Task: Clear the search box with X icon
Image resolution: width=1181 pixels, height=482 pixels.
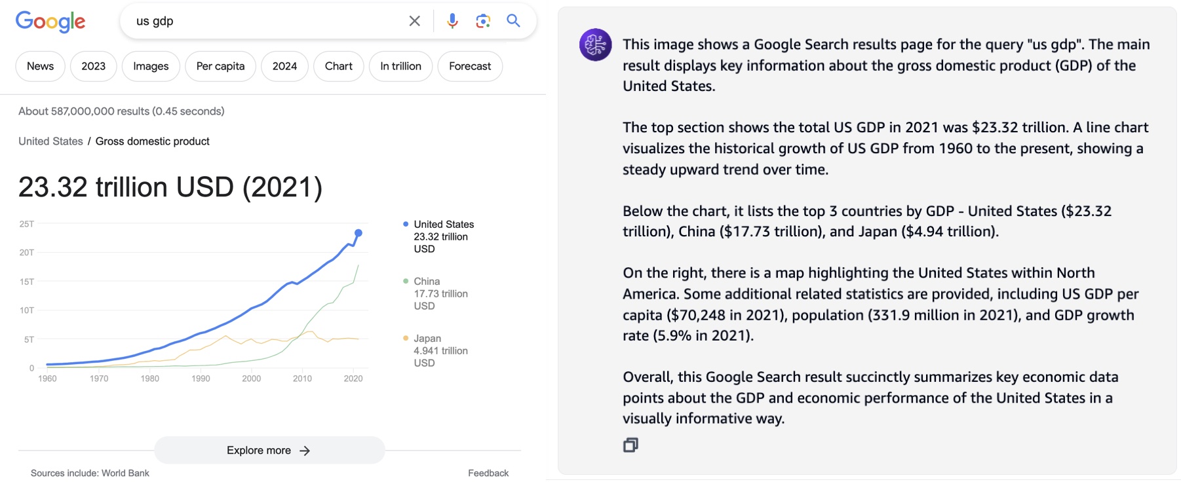Action: (414, 21)
